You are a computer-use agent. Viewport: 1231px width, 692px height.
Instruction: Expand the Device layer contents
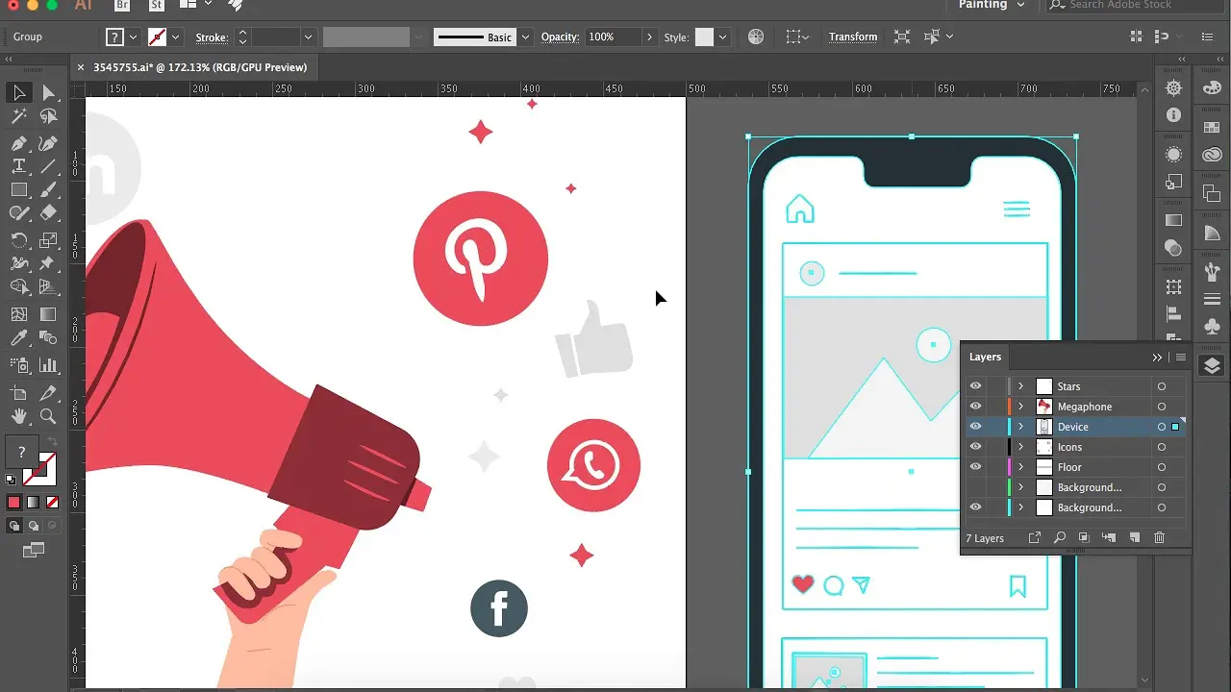point(1020,427)
